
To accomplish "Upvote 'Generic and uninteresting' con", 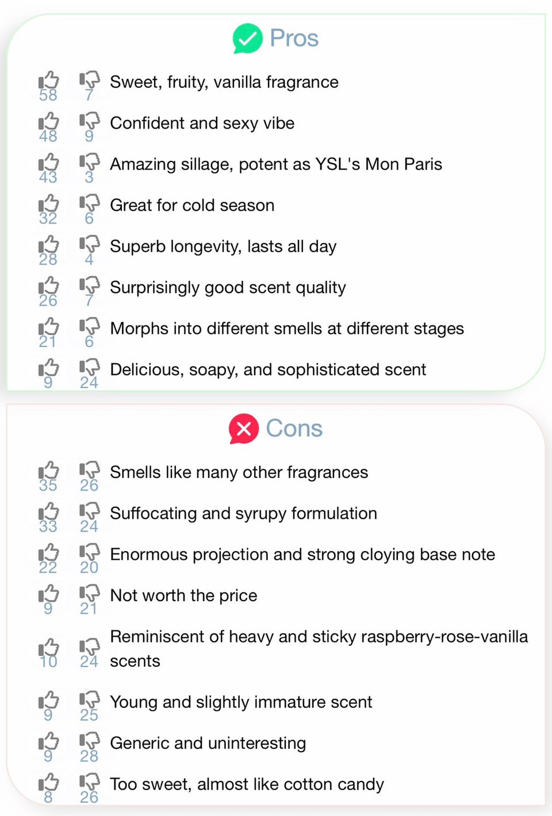I will tap(49, 742).
